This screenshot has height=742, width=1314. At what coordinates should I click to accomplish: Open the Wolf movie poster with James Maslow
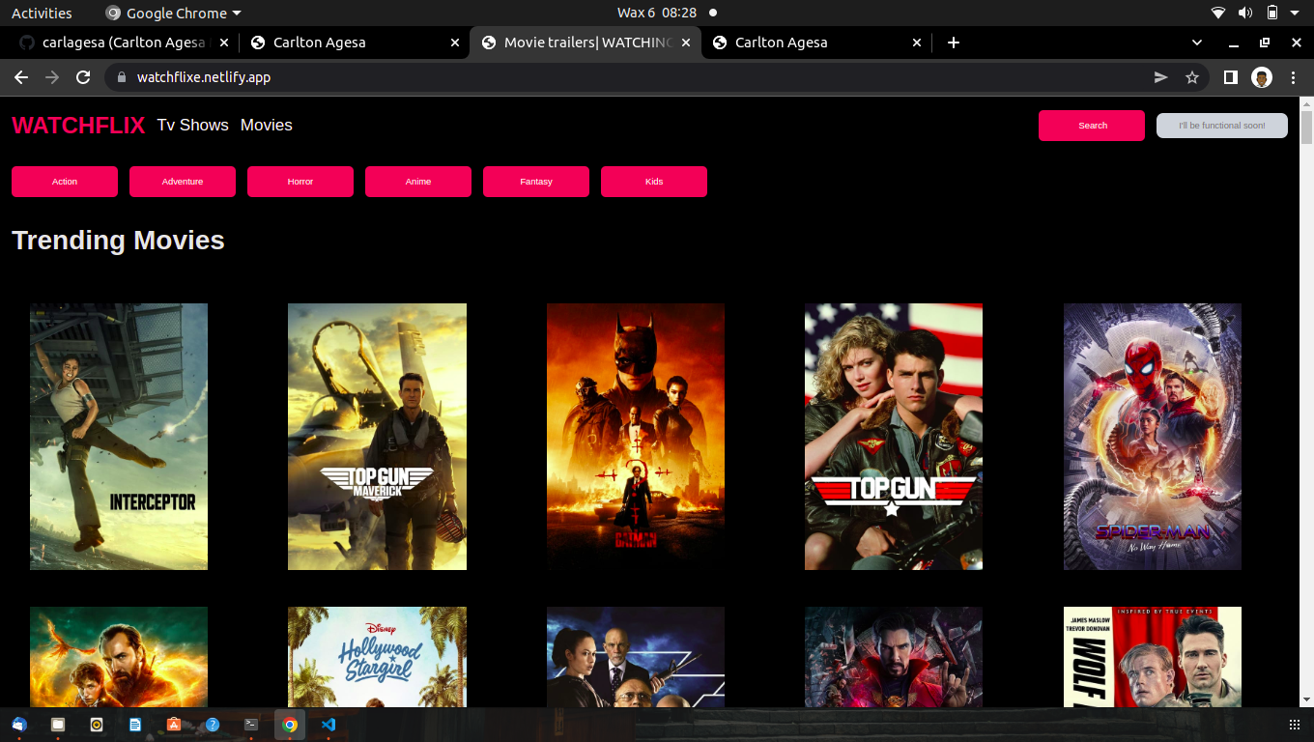pos(1153,657)
